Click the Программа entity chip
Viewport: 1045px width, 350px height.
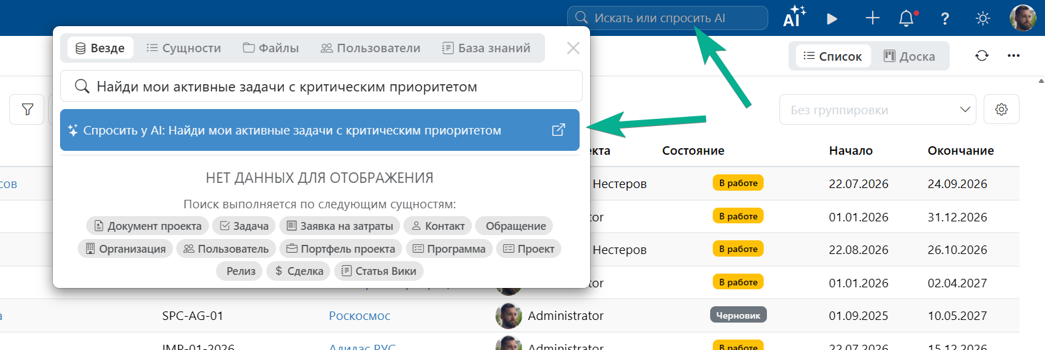(449, 249)
